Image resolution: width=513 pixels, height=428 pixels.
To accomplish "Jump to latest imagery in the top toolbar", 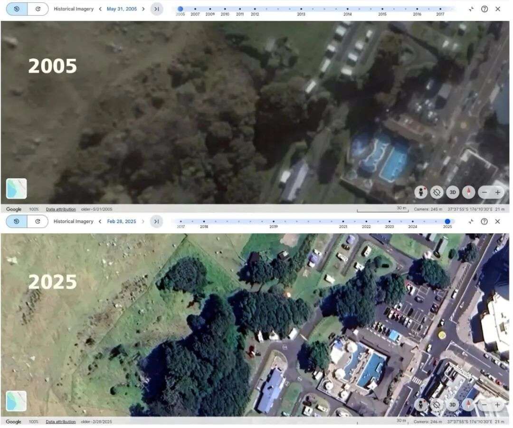I will click(156, 9).
